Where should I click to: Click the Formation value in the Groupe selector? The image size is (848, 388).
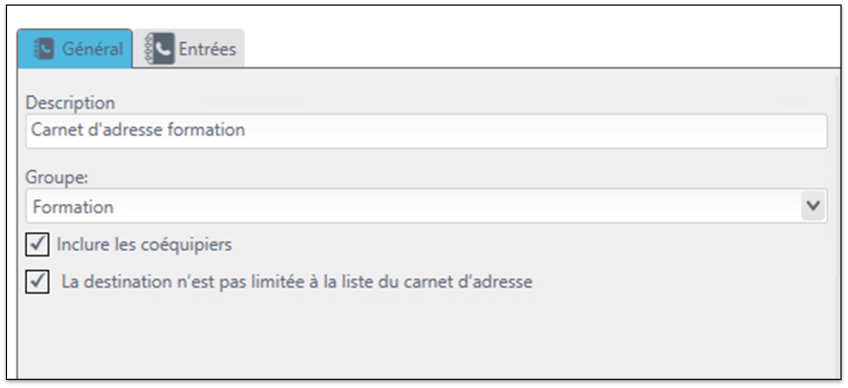pyautogui.click(x=73, y=207)
